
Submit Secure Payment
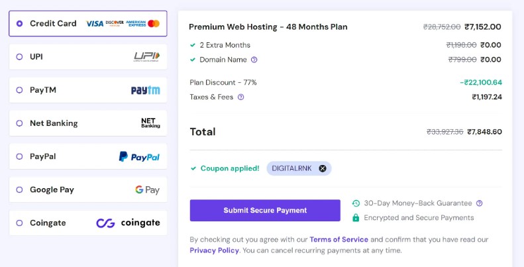(265, 211)
